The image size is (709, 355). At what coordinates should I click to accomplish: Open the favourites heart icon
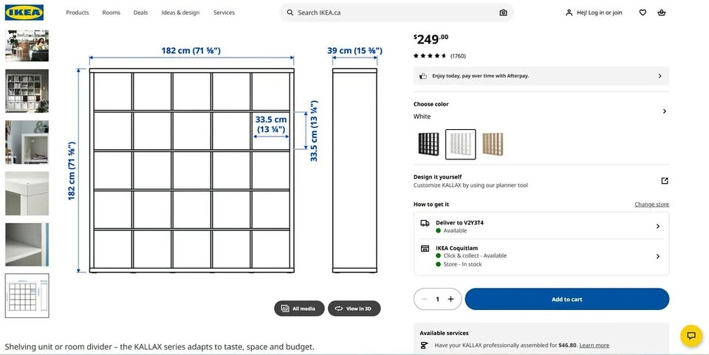point(643,13)
